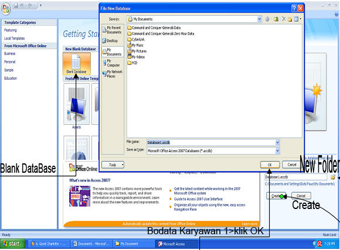
Task: Click Cancel in File New Database dialog
Action: (x=292, y=165)
